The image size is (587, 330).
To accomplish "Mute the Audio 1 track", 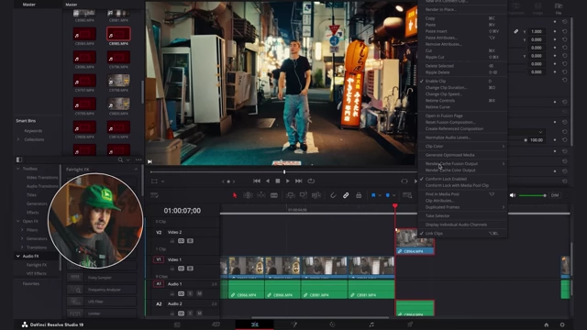I will [x=200, y=293].
